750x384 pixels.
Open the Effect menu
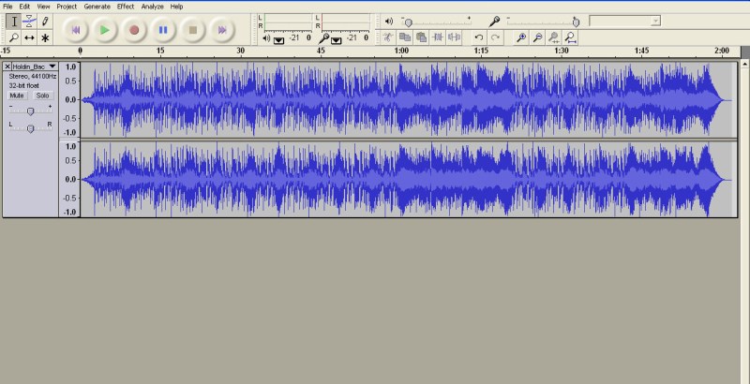[126, 7]
